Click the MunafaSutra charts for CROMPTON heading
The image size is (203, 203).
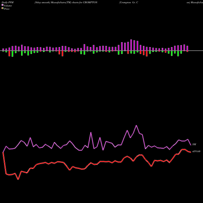tap(66, 2)
